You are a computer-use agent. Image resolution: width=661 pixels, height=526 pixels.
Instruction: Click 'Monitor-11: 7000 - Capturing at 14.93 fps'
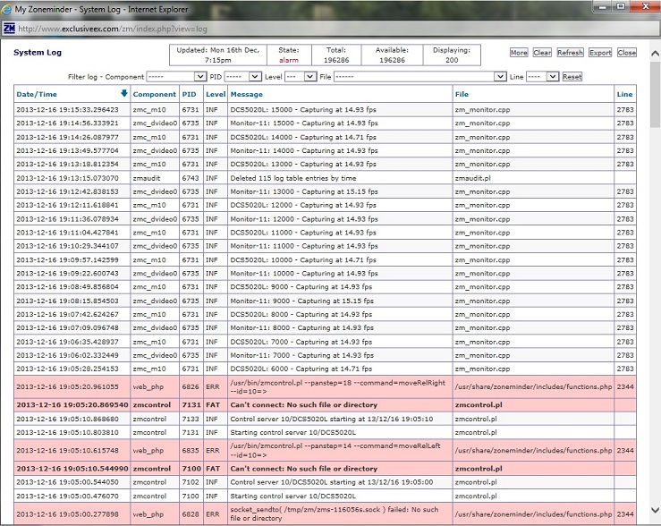(301, 355)
